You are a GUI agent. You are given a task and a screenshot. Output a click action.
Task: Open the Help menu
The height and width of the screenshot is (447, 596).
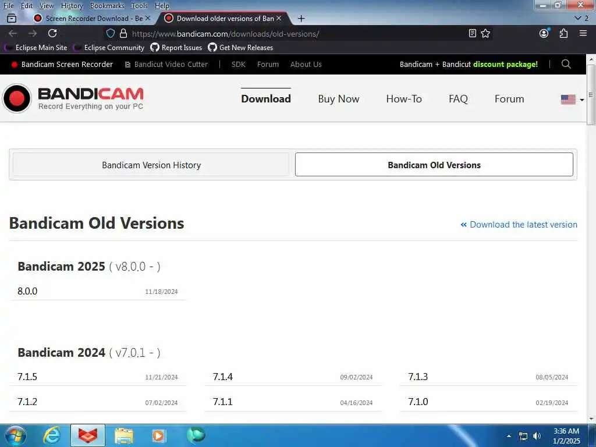pyautogui.click(x=162, y=6)
